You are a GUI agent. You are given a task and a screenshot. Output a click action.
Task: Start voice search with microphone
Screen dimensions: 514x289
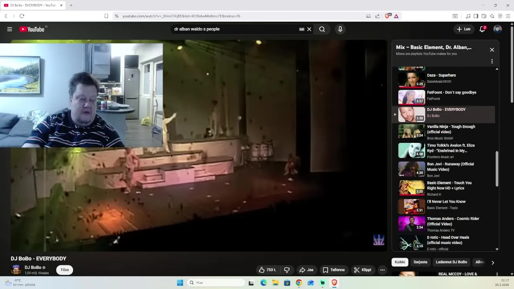click(340, 29)
